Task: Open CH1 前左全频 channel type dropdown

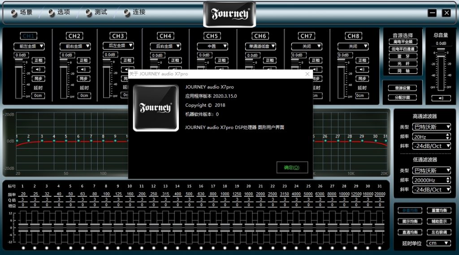Action: [x=29, y=46]
